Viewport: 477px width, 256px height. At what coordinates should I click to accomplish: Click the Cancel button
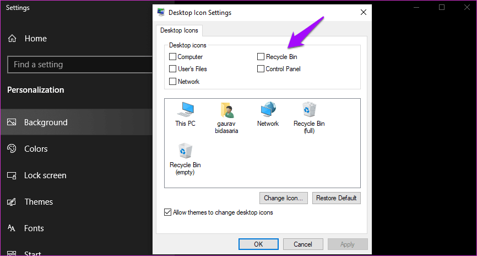[x=303, y=244]
